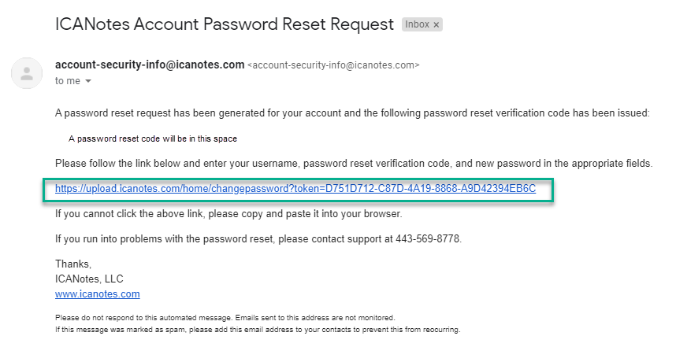Click the "Please do not respond" footer notice
Screen dimensions: 676x347
[x=225, y=317]
